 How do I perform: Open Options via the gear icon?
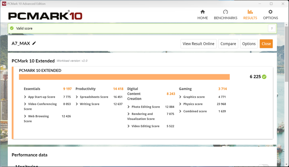(270, 12)
